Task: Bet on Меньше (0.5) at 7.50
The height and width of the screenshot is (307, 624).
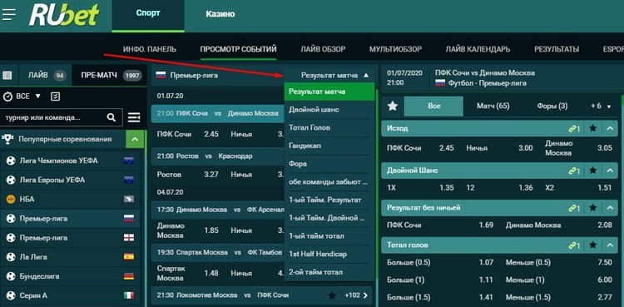Action: (559, 262)
